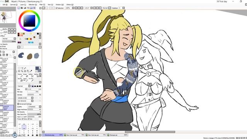Select the Hand pan tool
Viewport: 247px width, 139px height.
pyautogui.click(x=28, y=71)
